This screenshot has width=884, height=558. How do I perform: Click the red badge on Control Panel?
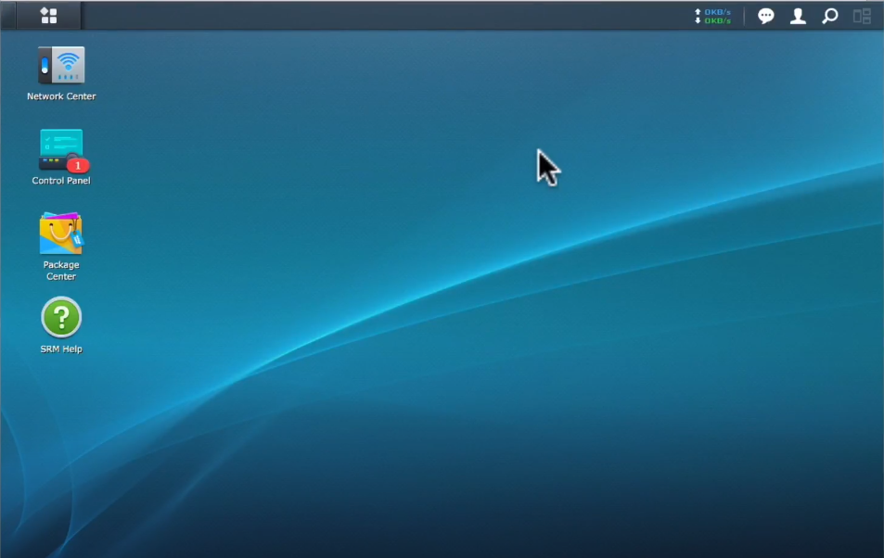pyautogui.click(x=79, y=165)
